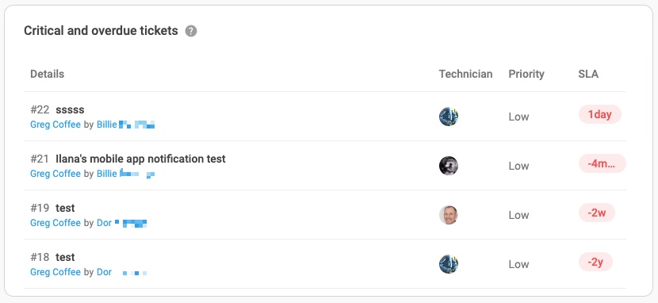Image resolution: width=658 pixels, height=303 pixels.
Task: Open ticket #22 titled sssss
Action: coord(70,110)
